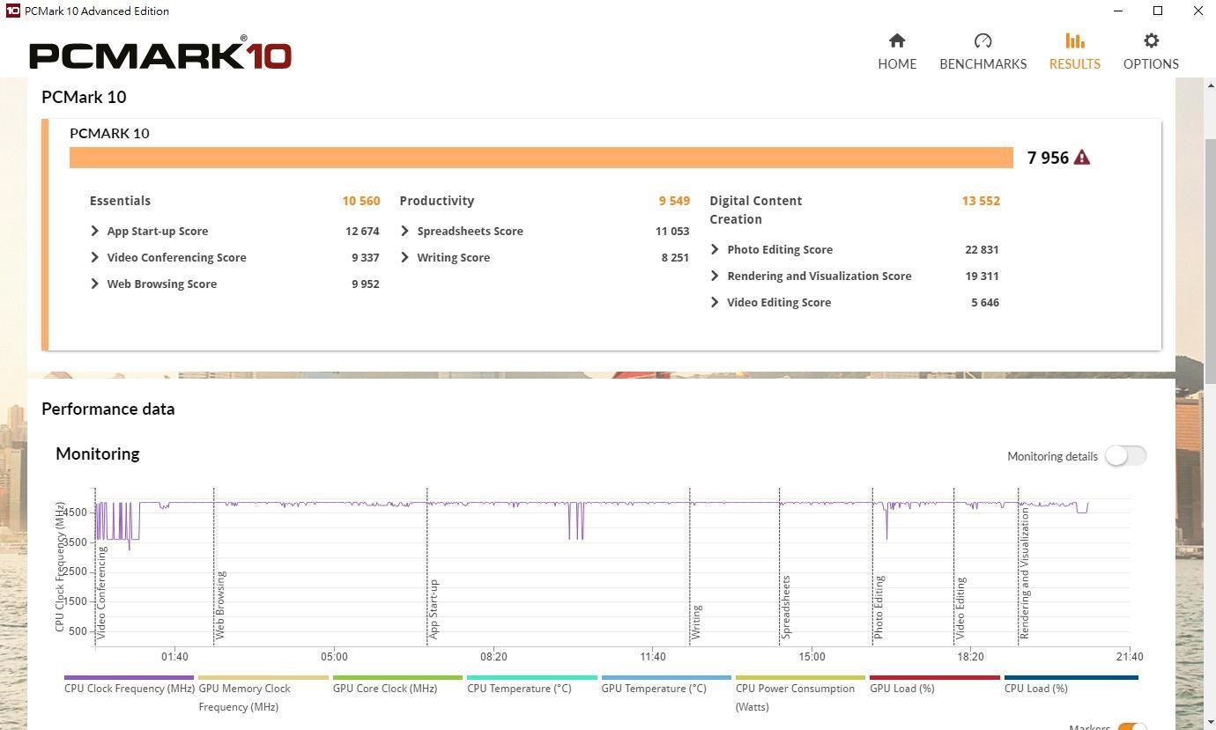Toggle the Markers switch
Image resolution: width=1216 pixels, height=730 pixels.
tap(1131, 726)
